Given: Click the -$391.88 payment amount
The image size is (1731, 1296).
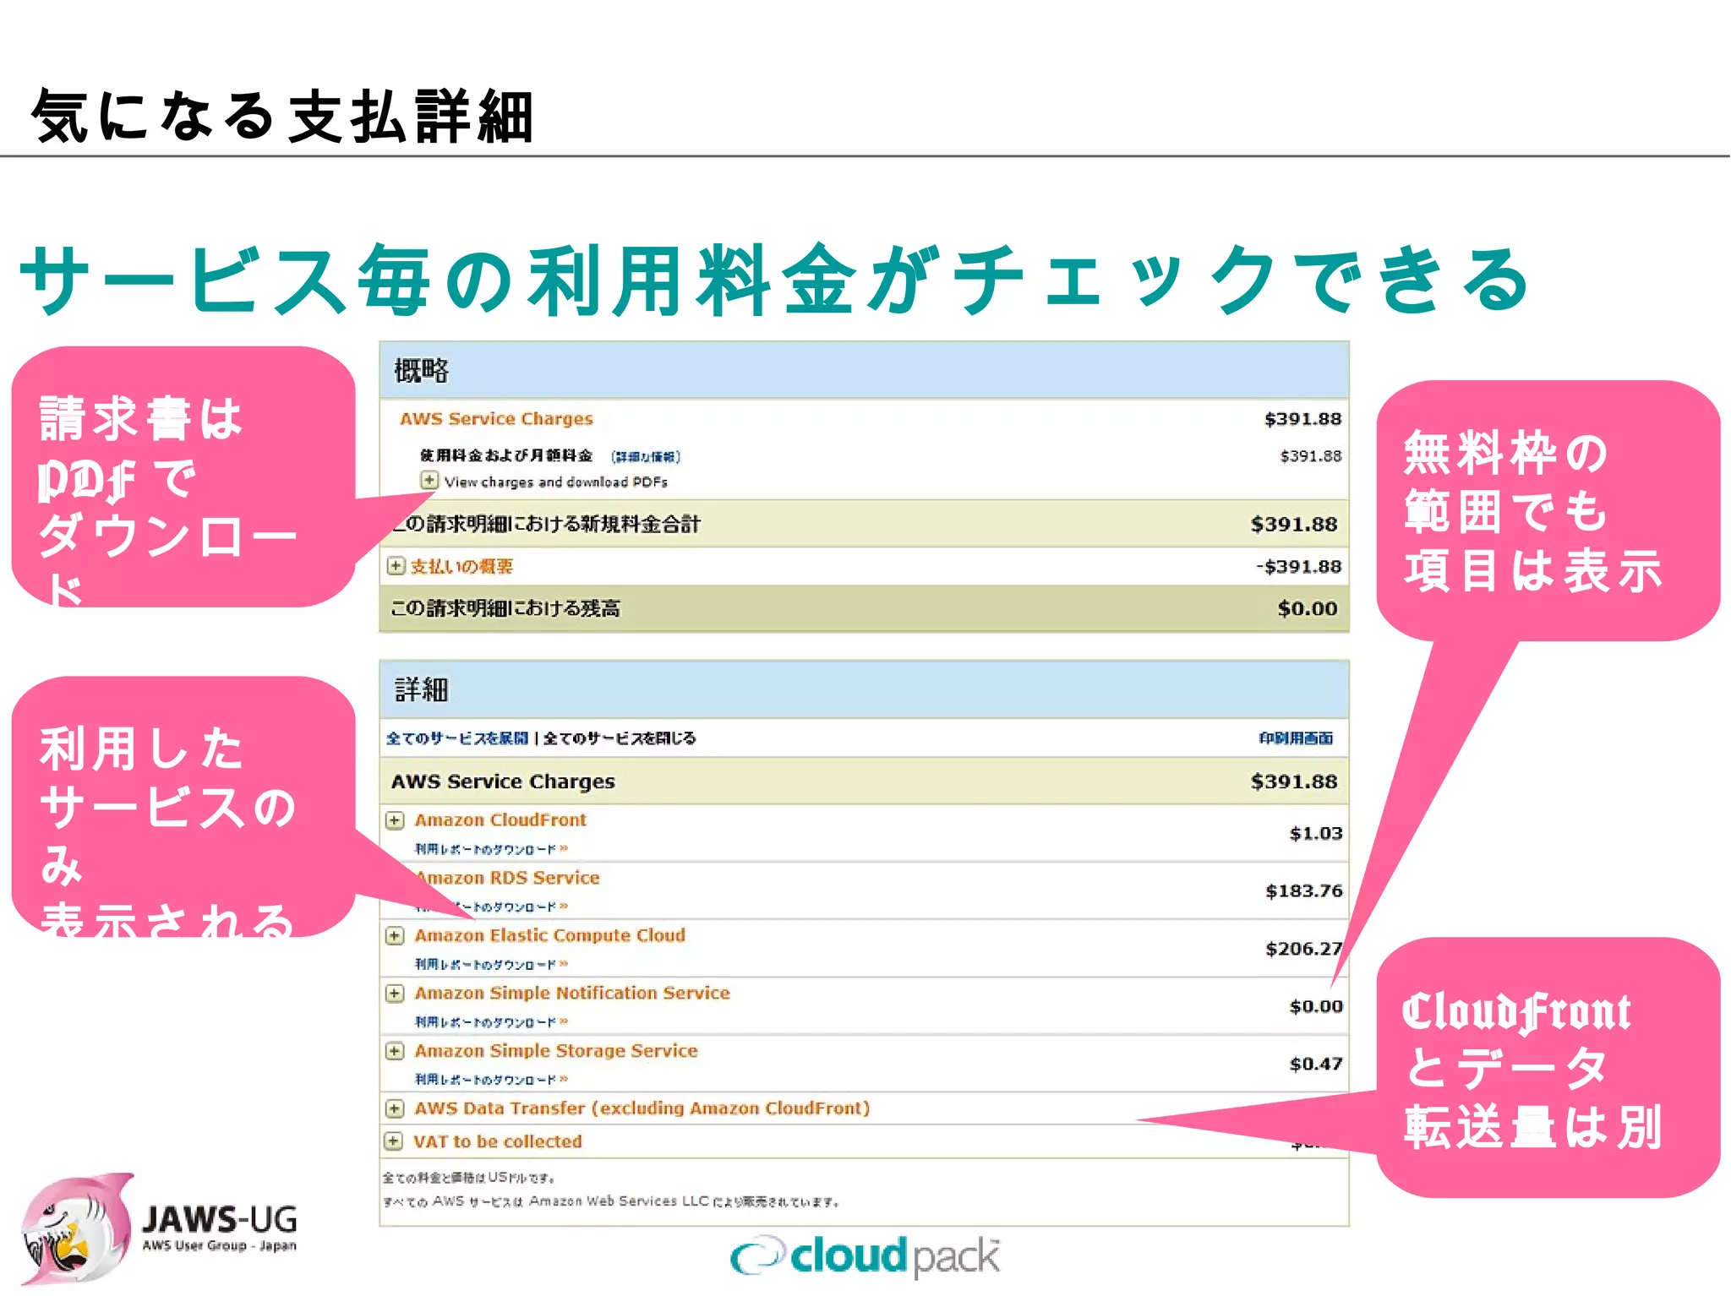Looking at the screenshot, I should pyautogui.click(x=1298, y=566).
